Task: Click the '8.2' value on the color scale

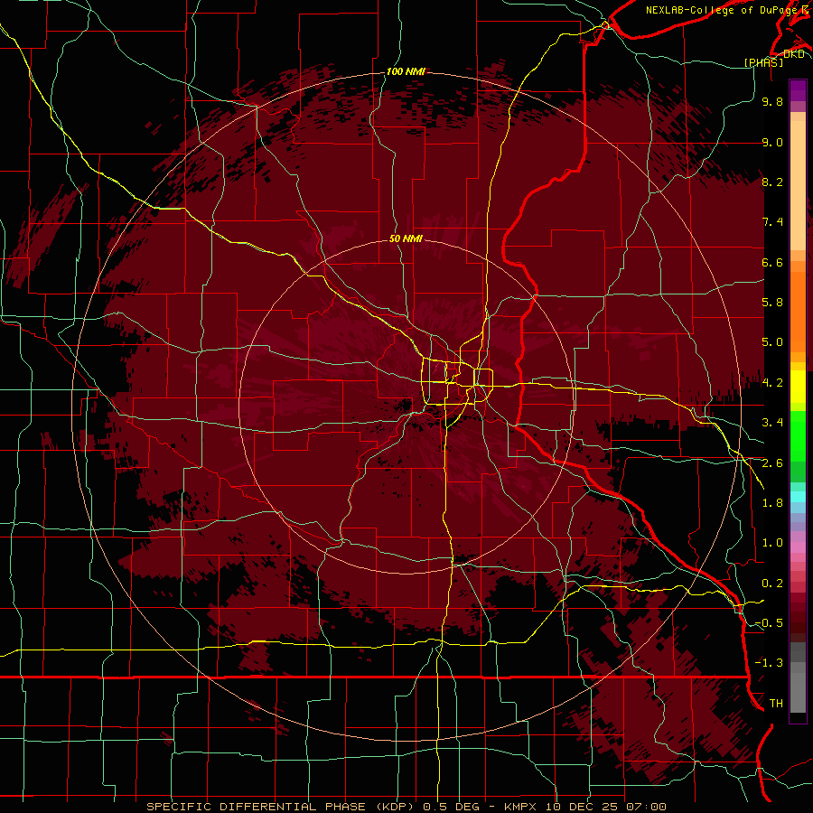Action: [772, 182]
